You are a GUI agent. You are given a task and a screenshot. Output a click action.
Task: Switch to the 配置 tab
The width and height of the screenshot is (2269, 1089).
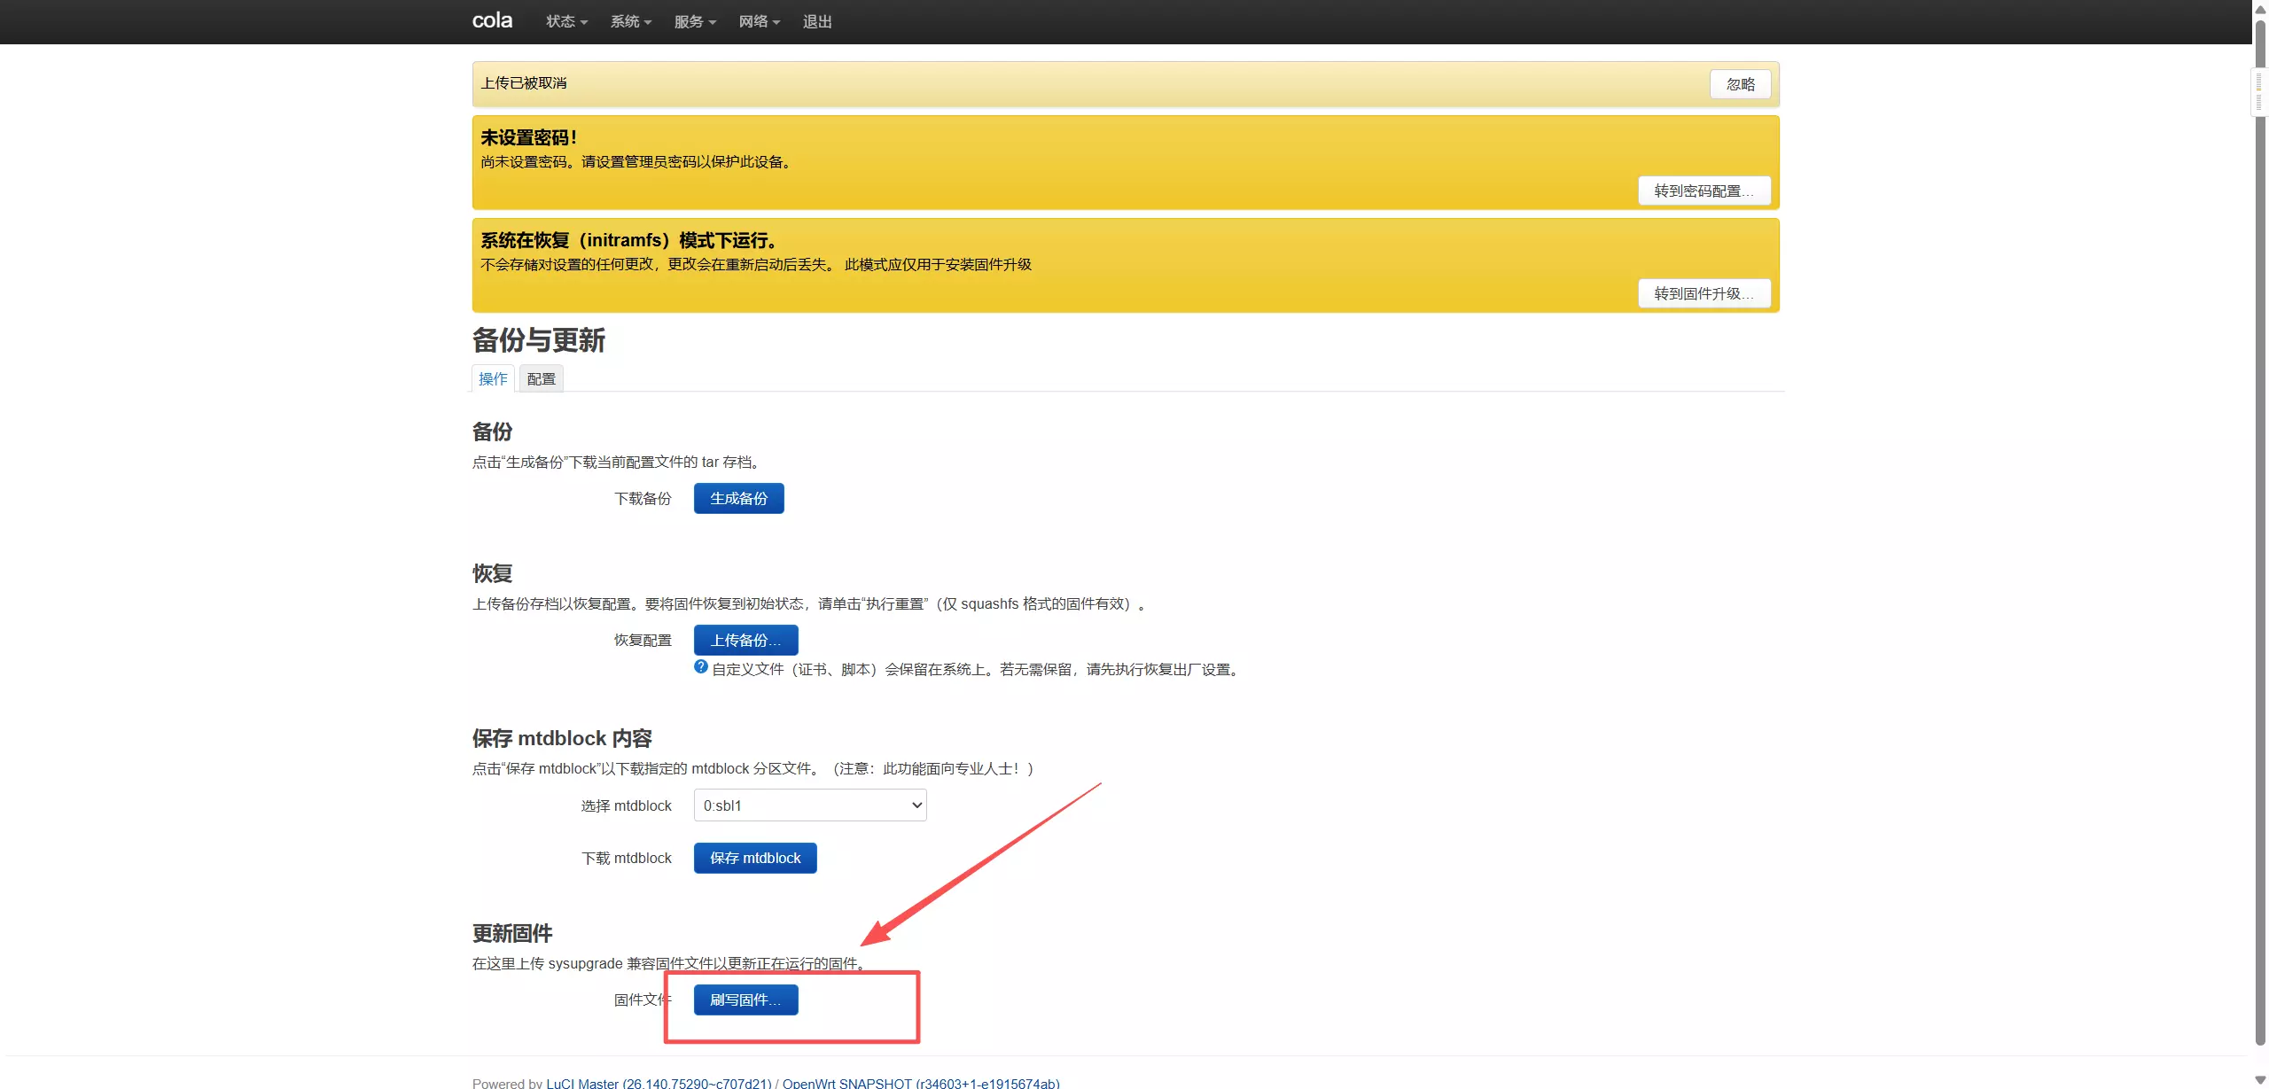pos(541,378)
